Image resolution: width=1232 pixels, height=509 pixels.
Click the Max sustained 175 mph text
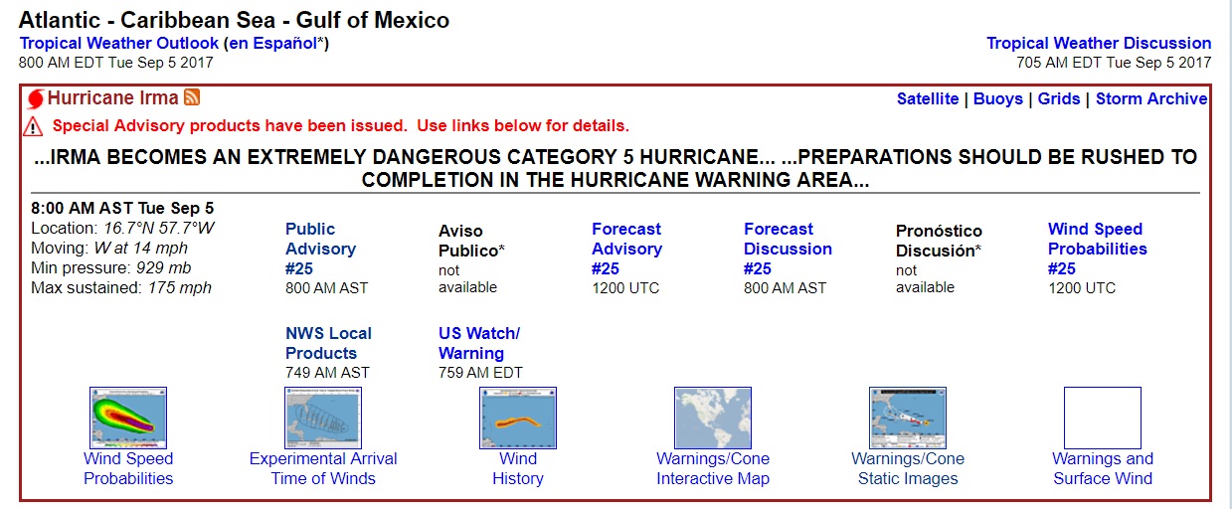coord(121,288)
